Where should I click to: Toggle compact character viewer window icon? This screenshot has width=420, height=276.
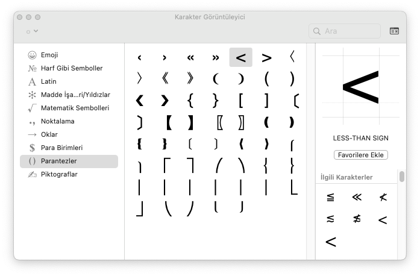[x=394, y=31]
